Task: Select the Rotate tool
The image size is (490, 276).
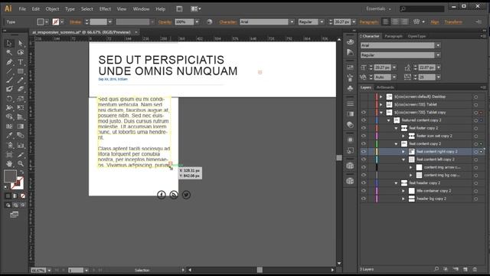Action: click(x=9, y=99)
